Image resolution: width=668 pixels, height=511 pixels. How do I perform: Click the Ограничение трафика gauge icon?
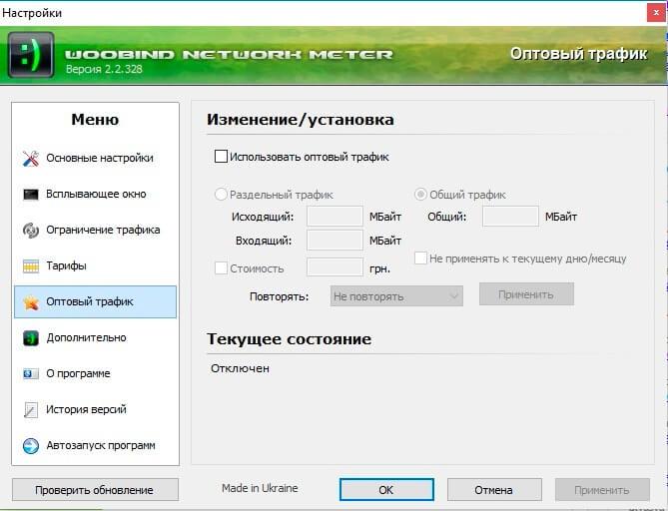(x=30, y=231)
